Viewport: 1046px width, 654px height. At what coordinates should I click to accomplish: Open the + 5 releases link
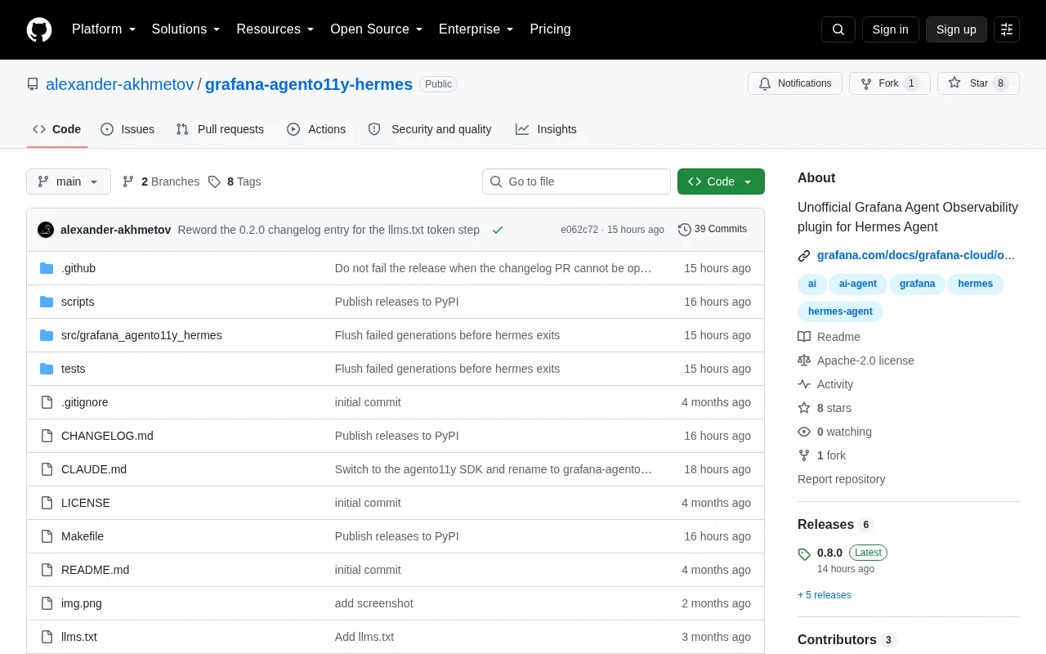[x=825, y=595]
